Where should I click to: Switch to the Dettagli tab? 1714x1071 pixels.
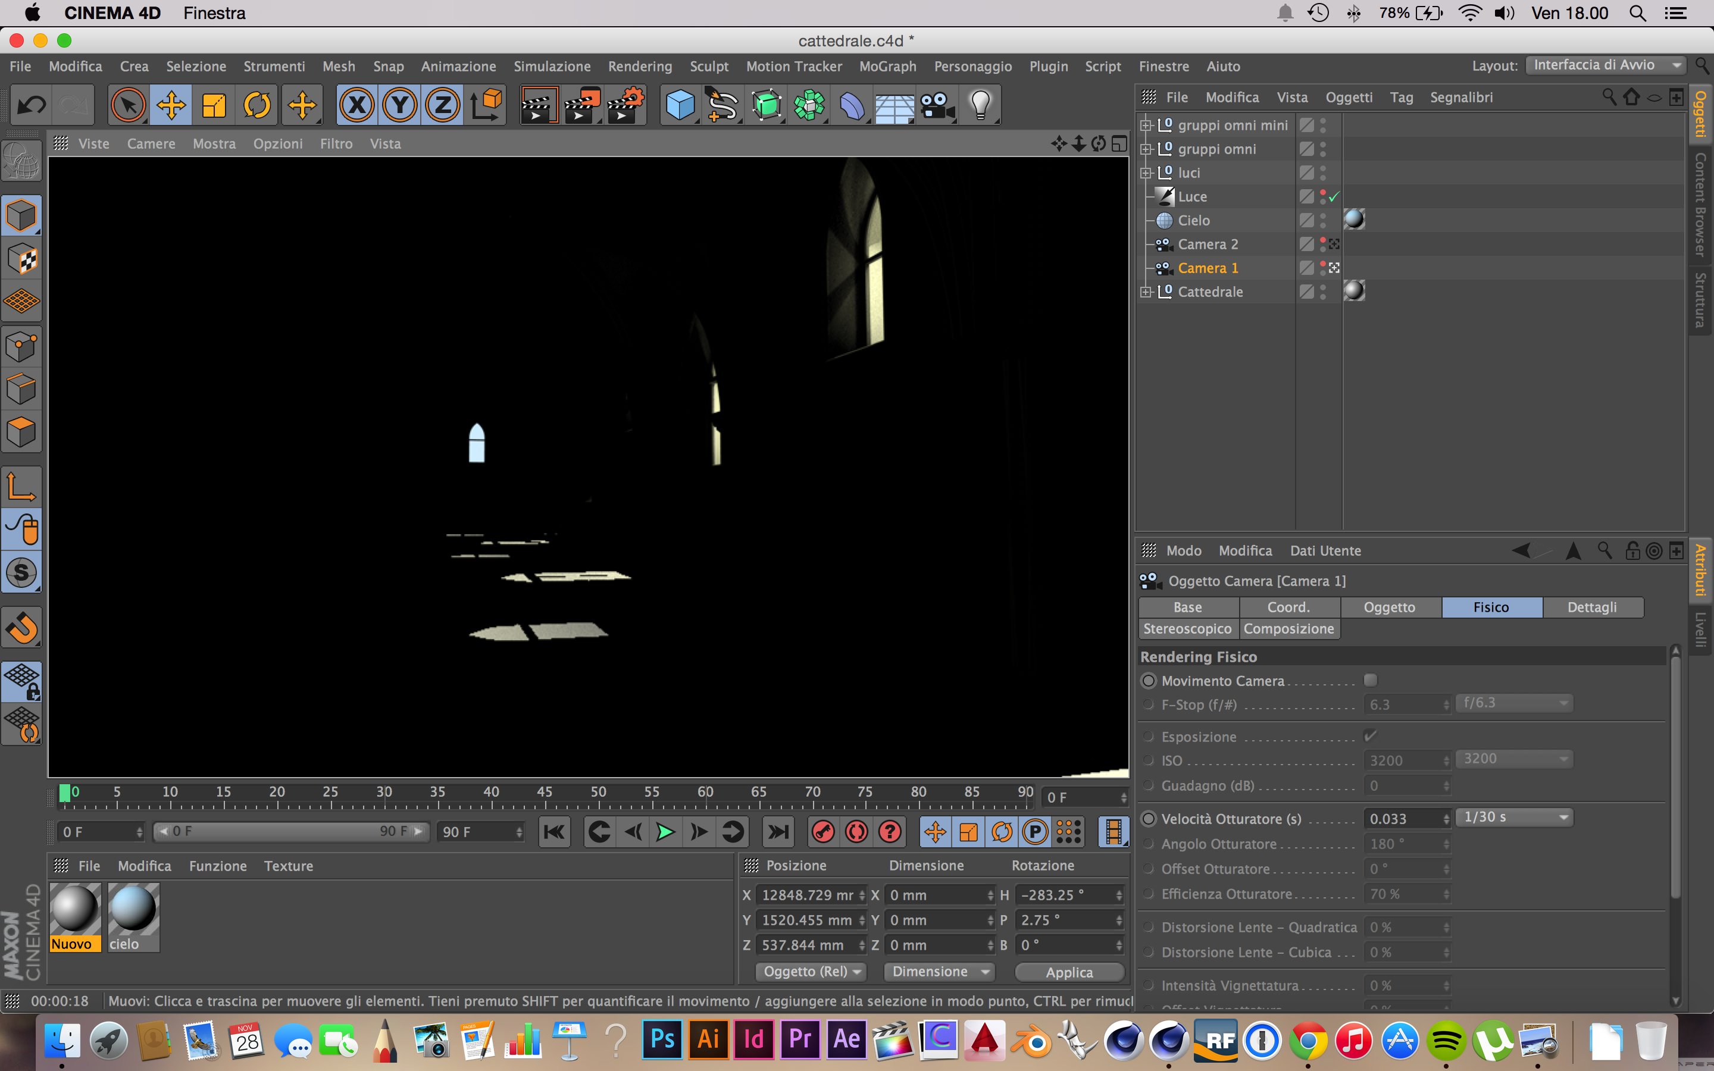[x=1591, y=607]
